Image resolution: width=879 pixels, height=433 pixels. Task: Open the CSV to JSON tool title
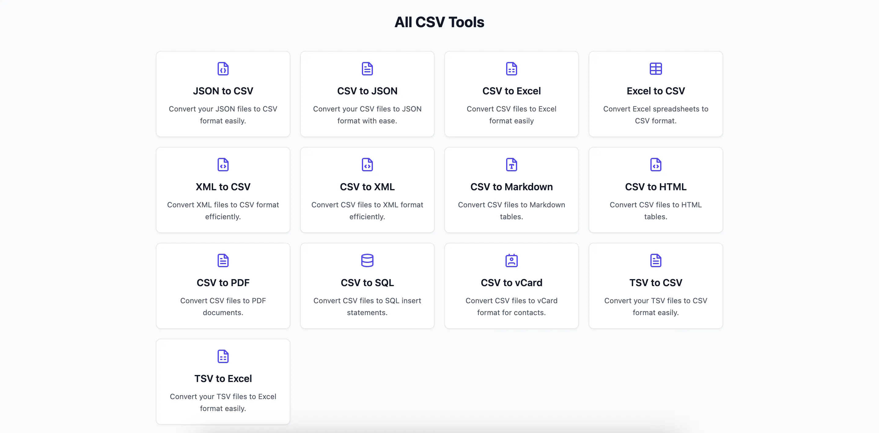[x=367, y=91]
